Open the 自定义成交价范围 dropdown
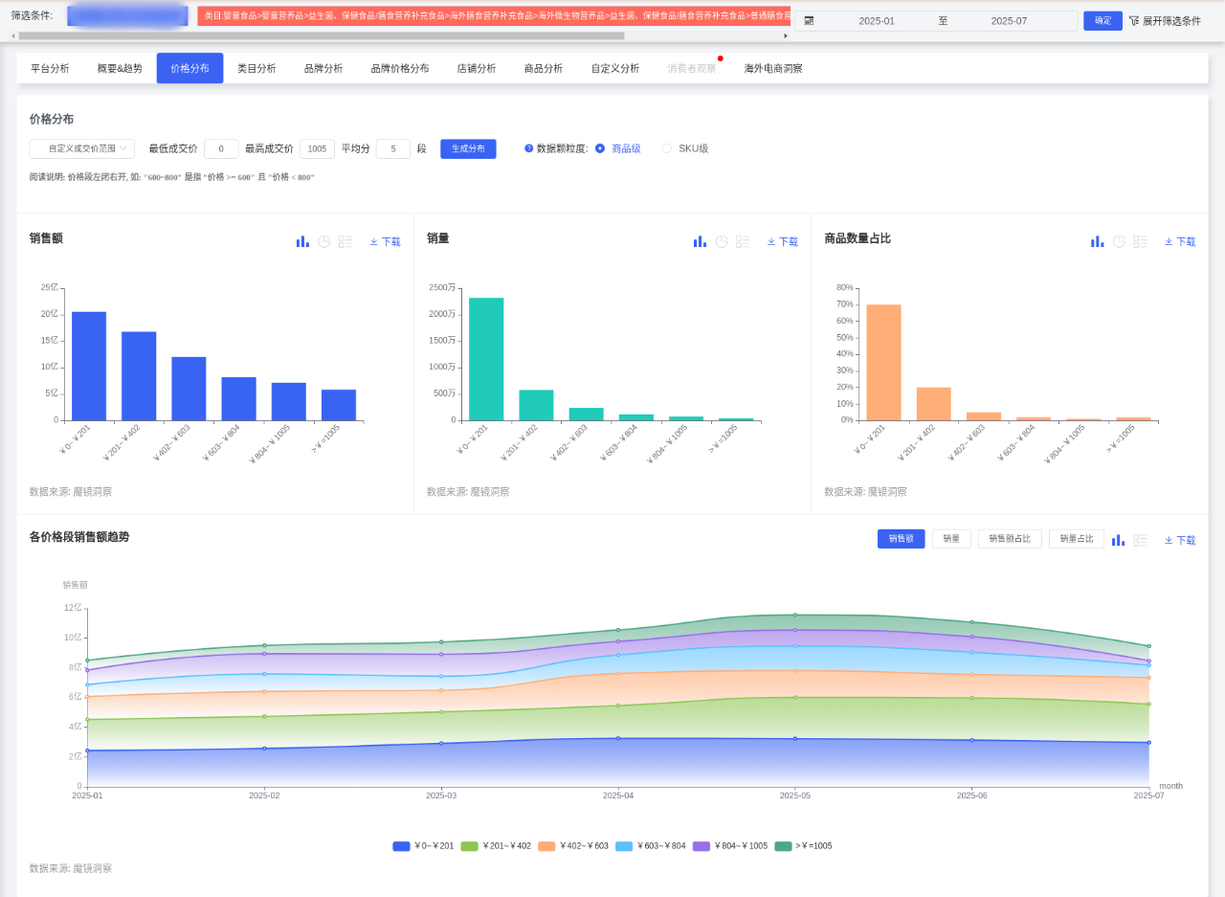Viewport: 1225px width, 897px height. click(81, 148)
